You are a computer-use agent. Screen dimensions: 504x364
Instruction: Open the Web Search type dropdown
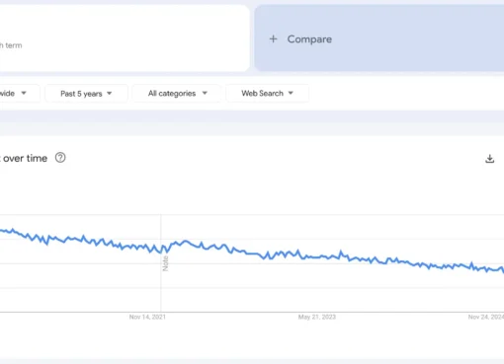click(267, 94)
